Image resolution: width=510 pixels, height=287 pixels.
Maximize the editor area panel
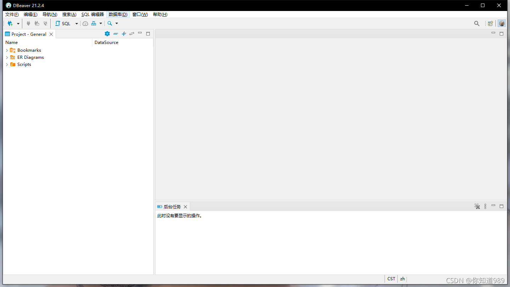[501, 34]
